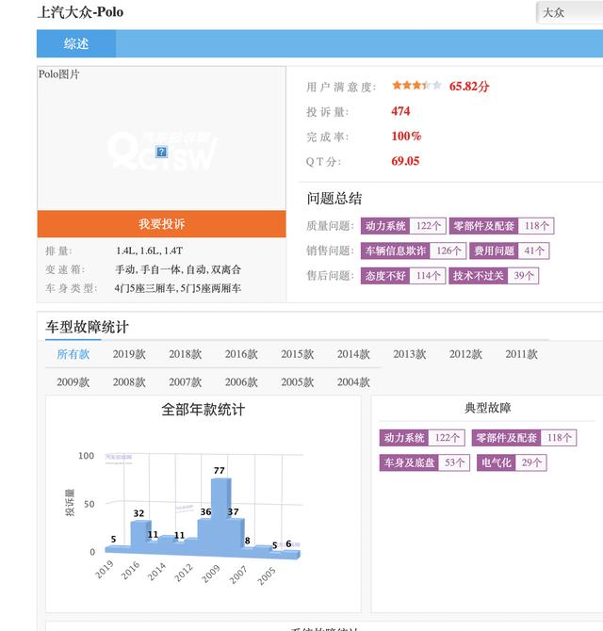Click the broken image placeholder icon
This screenshot has width=603, height=631.
click(161, 152)
